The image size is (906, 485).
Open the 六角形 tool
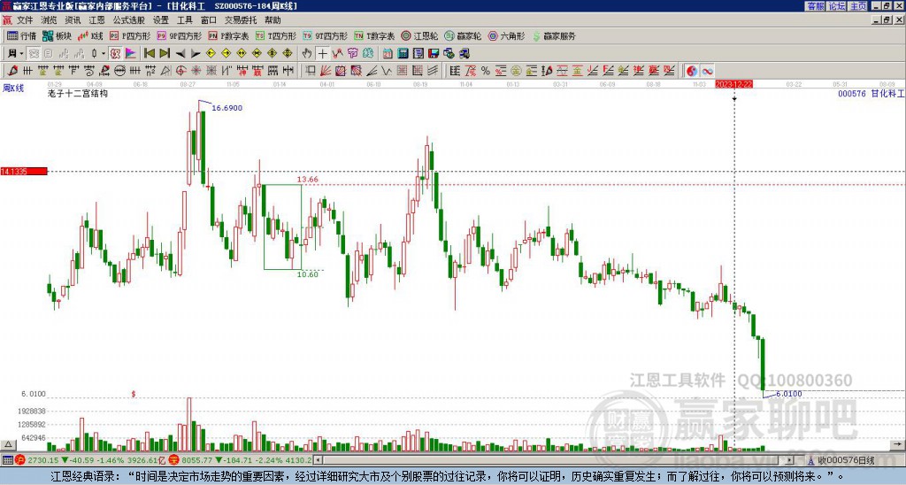click(506, 35)
